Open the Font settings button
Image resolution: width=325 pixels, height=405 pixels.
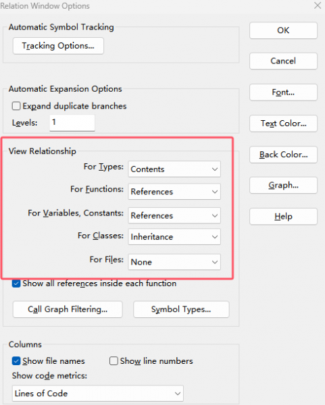tap(283, 92)
